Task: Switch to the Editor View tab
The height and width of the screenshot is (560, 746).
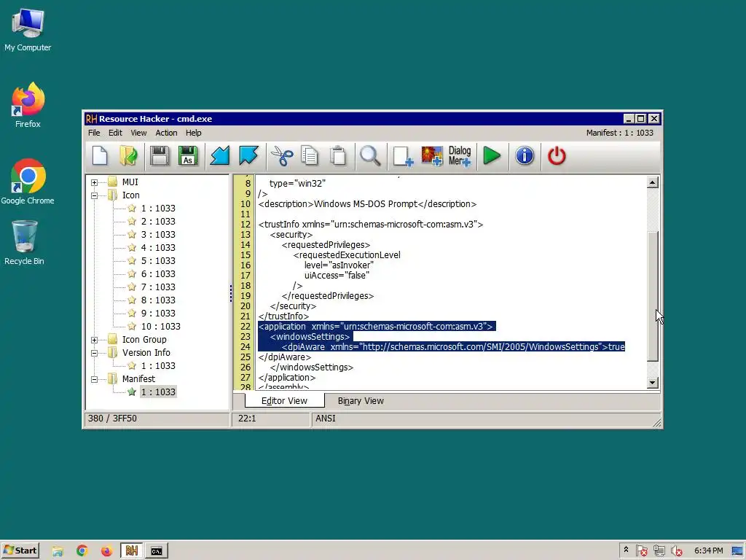Action: pyautogui.click(x=285, y=401)
